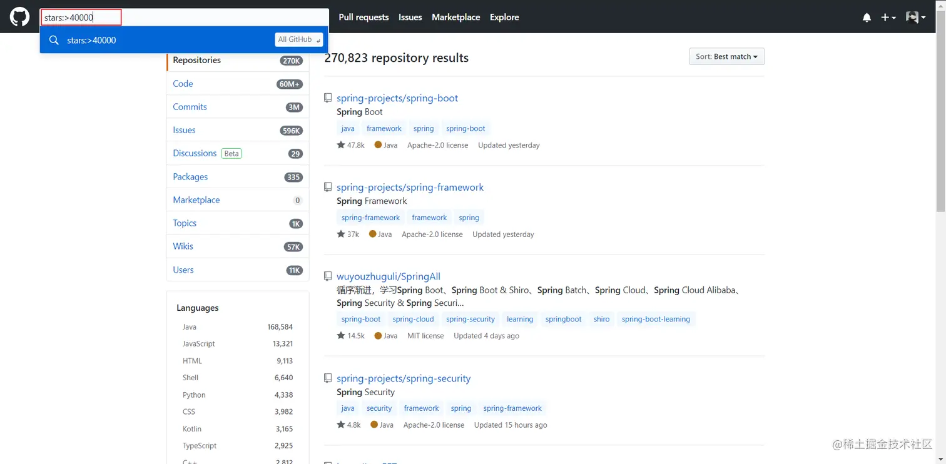Select the Topics results filter

[x=237, y=223]
